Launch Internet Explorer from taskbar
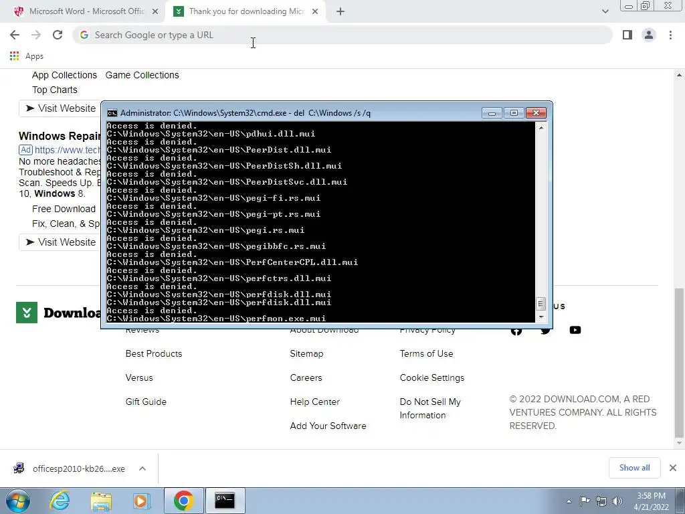Image resolution: width=685 pixels, height=514 pixels. pos(60,501)
